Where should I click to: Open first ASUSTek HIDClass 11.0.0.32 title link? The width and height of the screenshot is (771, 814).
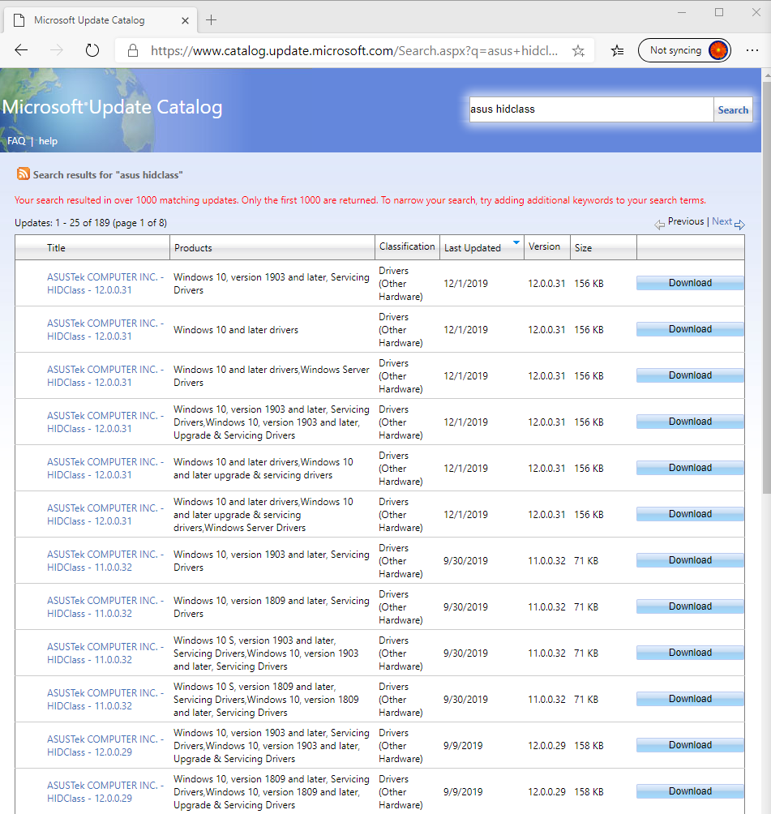[x=105, y=561]
